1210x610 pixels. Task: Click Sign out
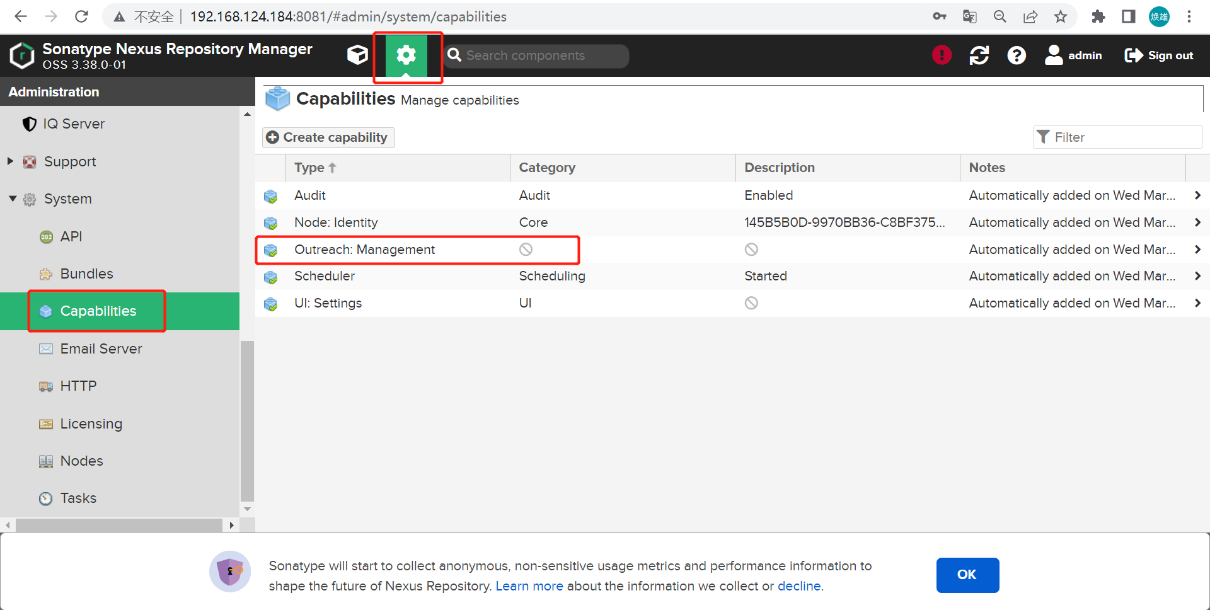pyautogui.click(x=1159, y=55)
